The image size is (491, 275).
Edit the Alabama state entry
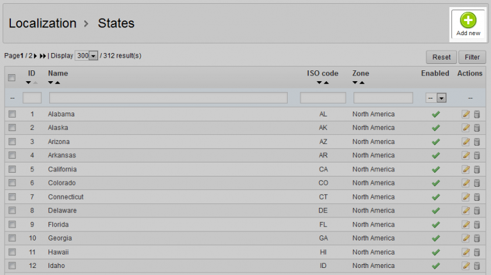click(466, 114)
